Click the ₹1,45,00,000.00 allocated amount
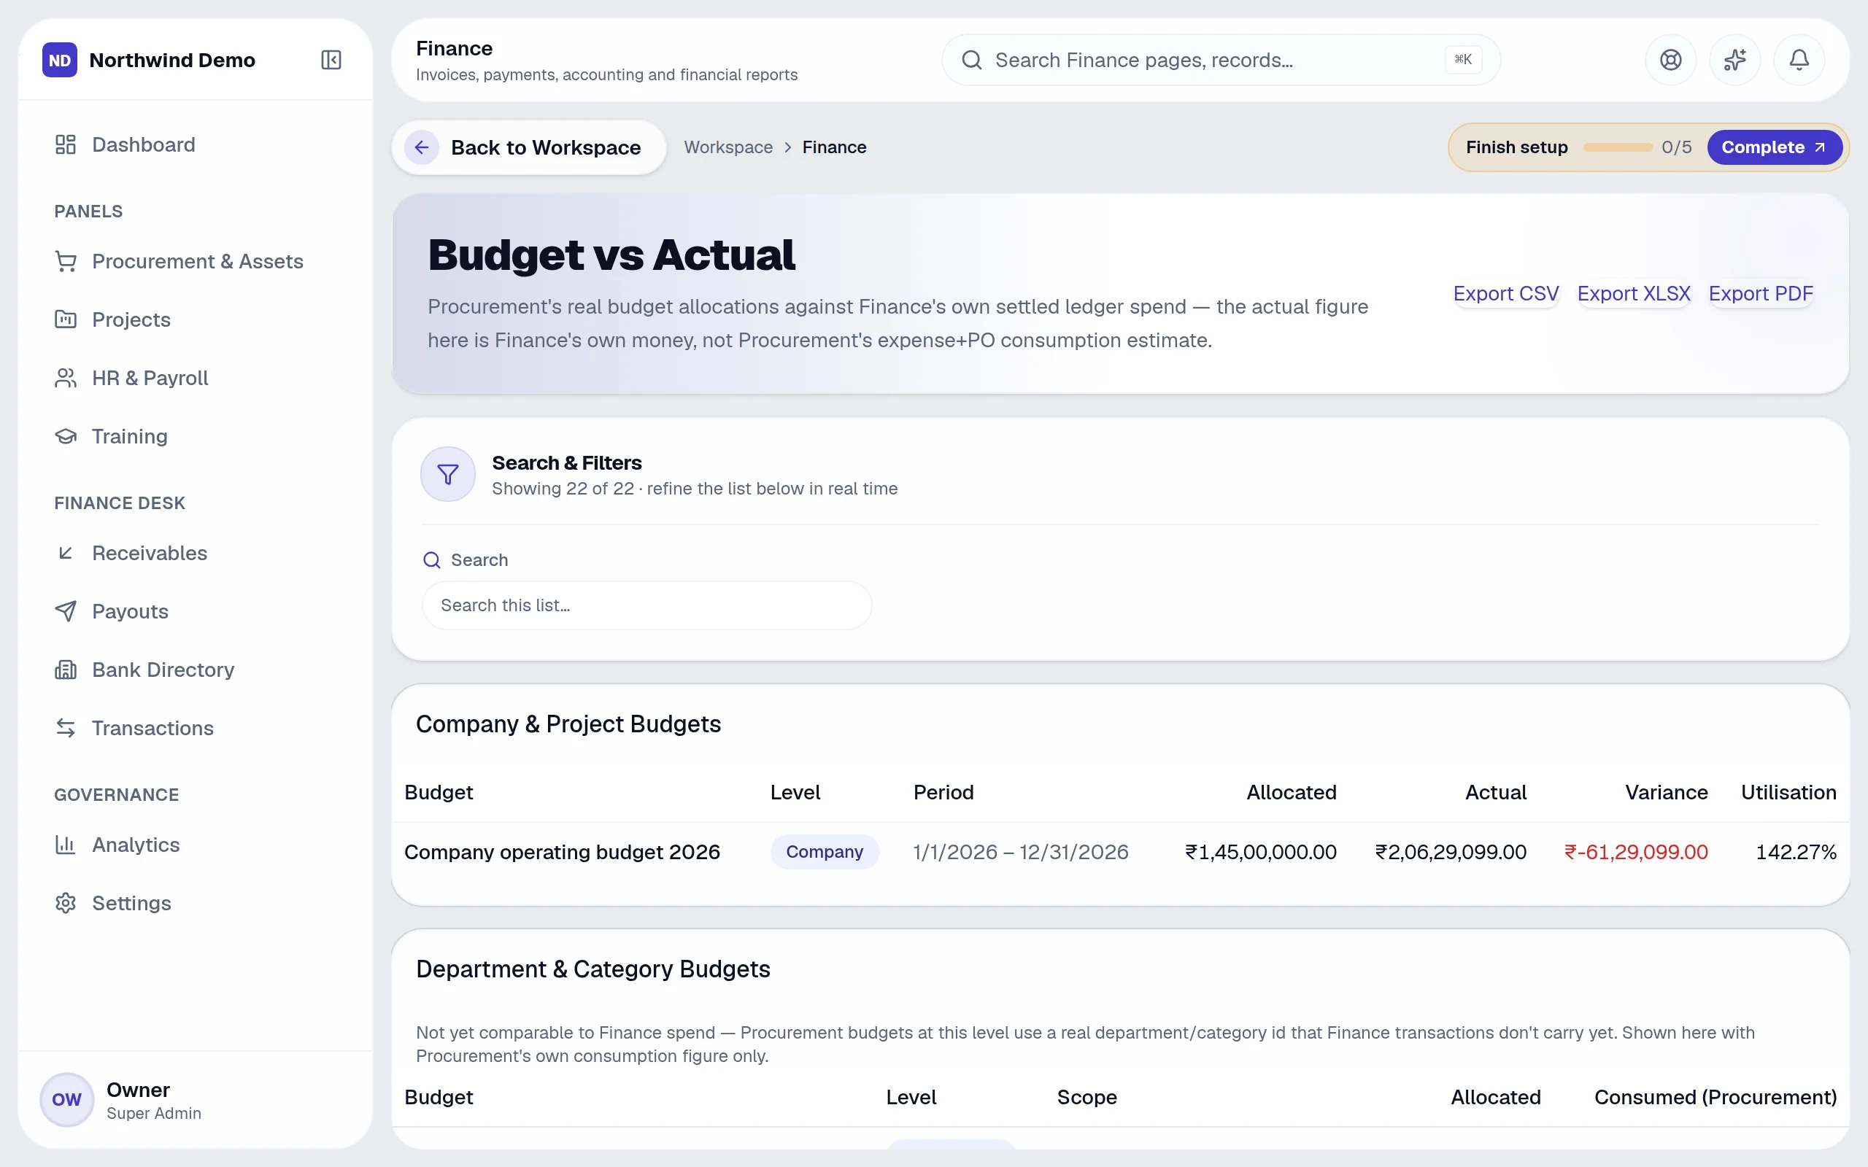The height and width of the screenshot is (1167, 1868). (1260, 851)
